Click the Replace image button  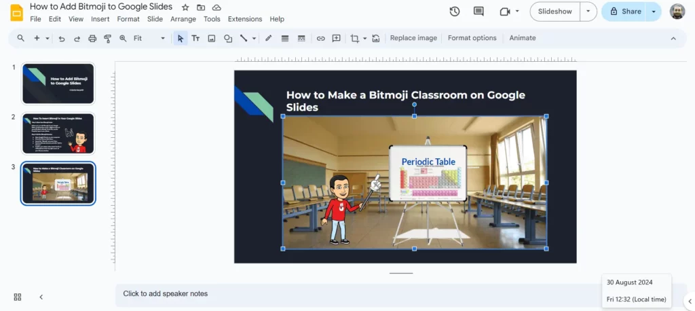(413, 38)
